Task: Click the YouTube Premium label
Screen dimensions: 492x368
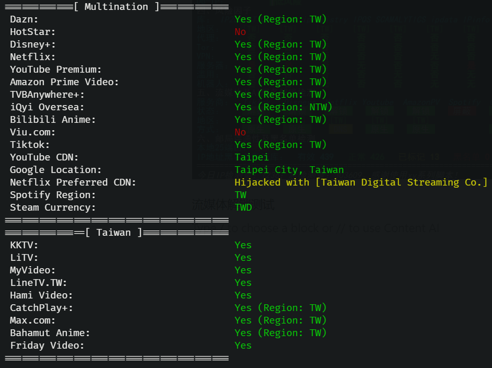Action: [55, 70]
